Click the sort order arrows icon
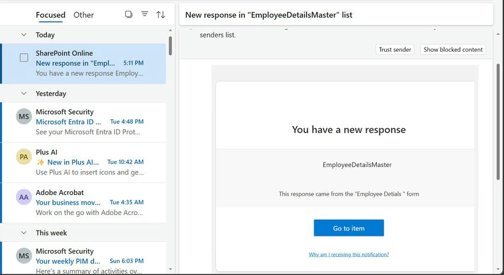The width and height of the screenshot is (504, 275). tap(161, 14)
